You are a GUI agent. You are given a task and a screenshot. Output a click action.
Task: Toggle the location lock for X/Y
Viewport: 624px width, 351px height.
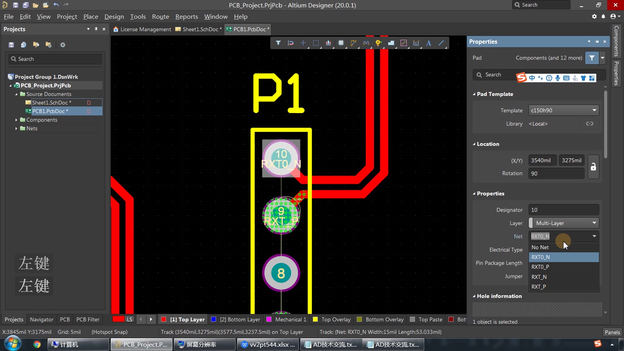click(x=593, y=167)
